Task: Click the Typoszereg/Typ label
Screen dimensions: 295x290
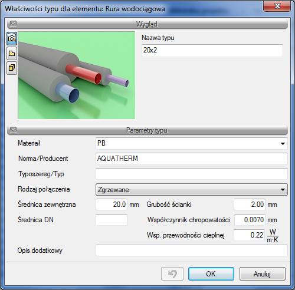Action: (41, 174)
